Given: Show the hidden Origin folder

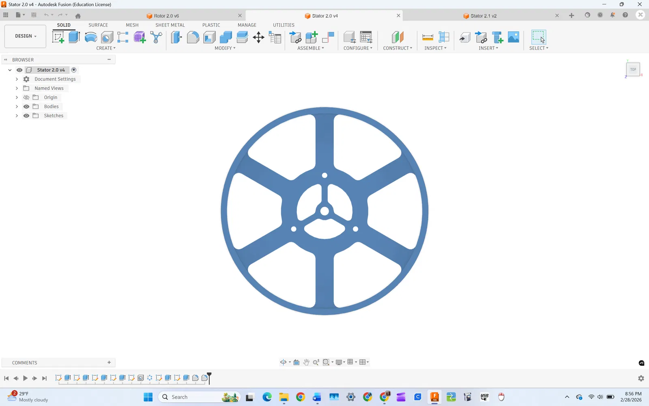Looking at the screenshot, I should click(x=26, y=97).
